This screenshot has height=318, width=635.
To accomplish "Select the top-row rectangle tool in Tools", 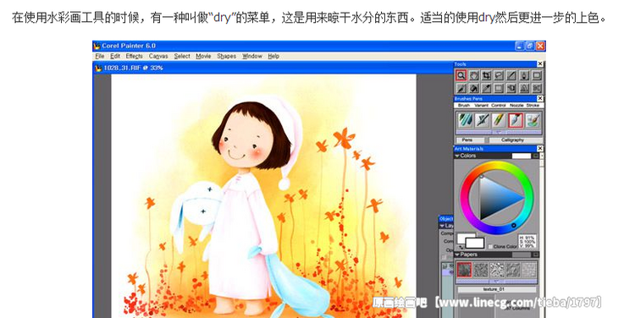I will 537,75.
